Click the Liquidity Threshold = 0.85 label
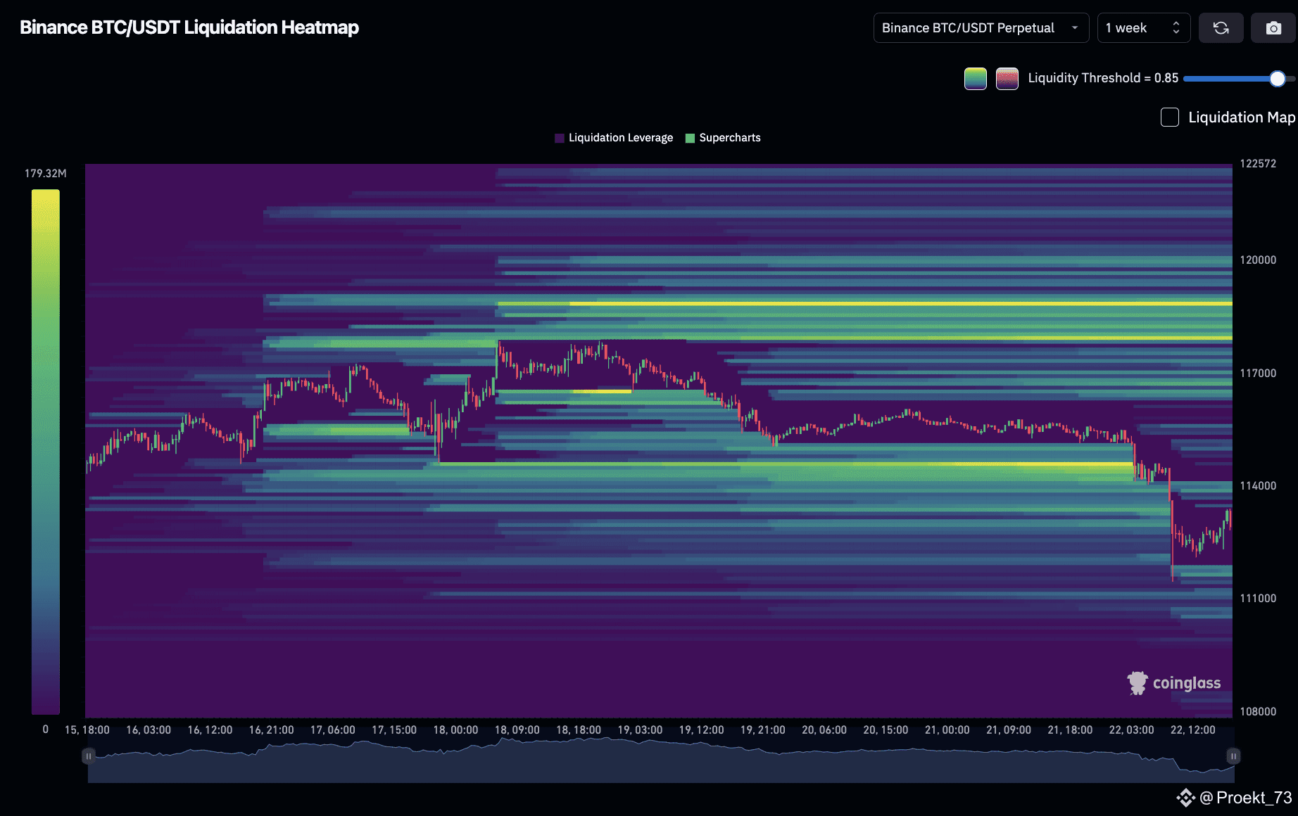 pos(1103,78)
